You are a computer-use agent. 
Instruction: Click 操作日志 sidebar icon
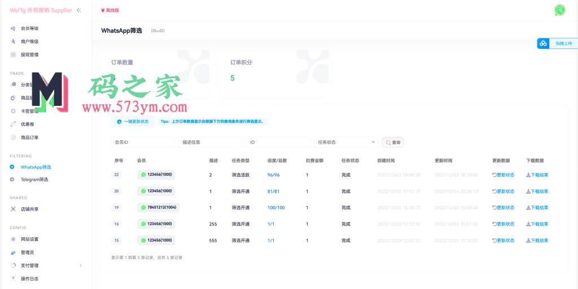(x=13, y=279)
